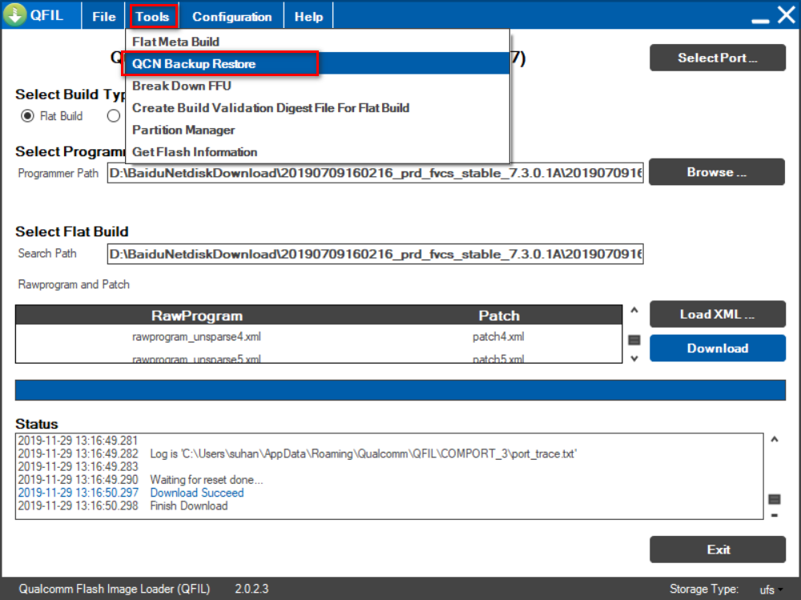The height and width of the screenshot is (600, 801).
Task: Click the RawProgram column header
Action: pyautogui.click(x=197, y=316)
